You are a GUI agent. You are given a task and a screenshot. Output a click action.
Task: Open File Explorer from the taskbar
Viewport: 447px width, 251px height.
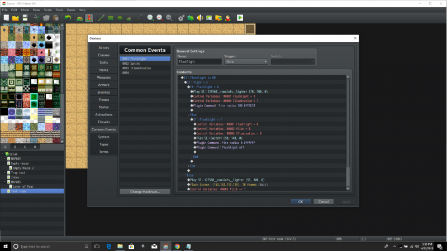[x=120, y=246]
